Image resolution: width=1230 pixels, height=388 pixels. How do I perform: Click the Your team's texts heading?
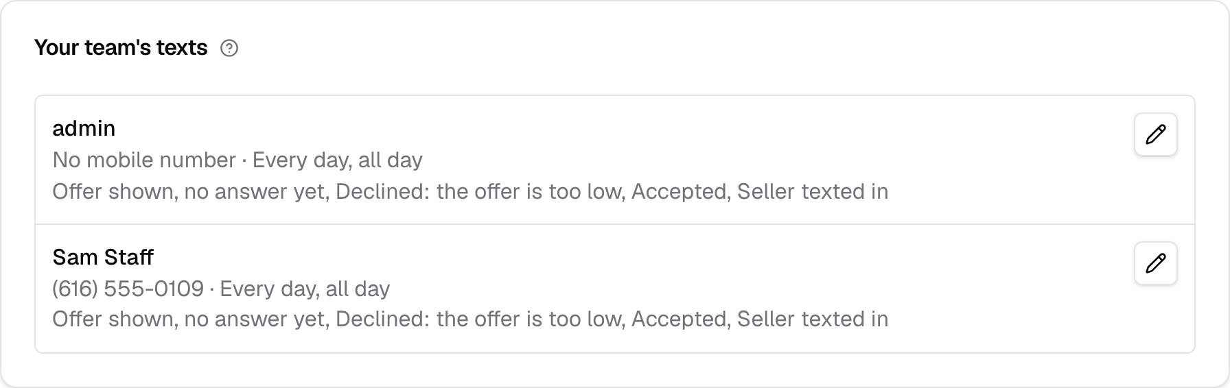point(121,47)
